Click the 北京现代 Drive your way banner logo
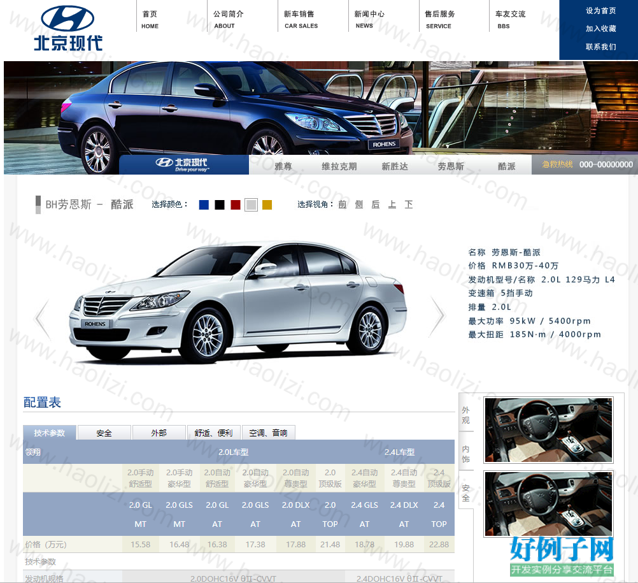Screen dimensions: 638x583 pyautogui.click(x=183, y=165)
